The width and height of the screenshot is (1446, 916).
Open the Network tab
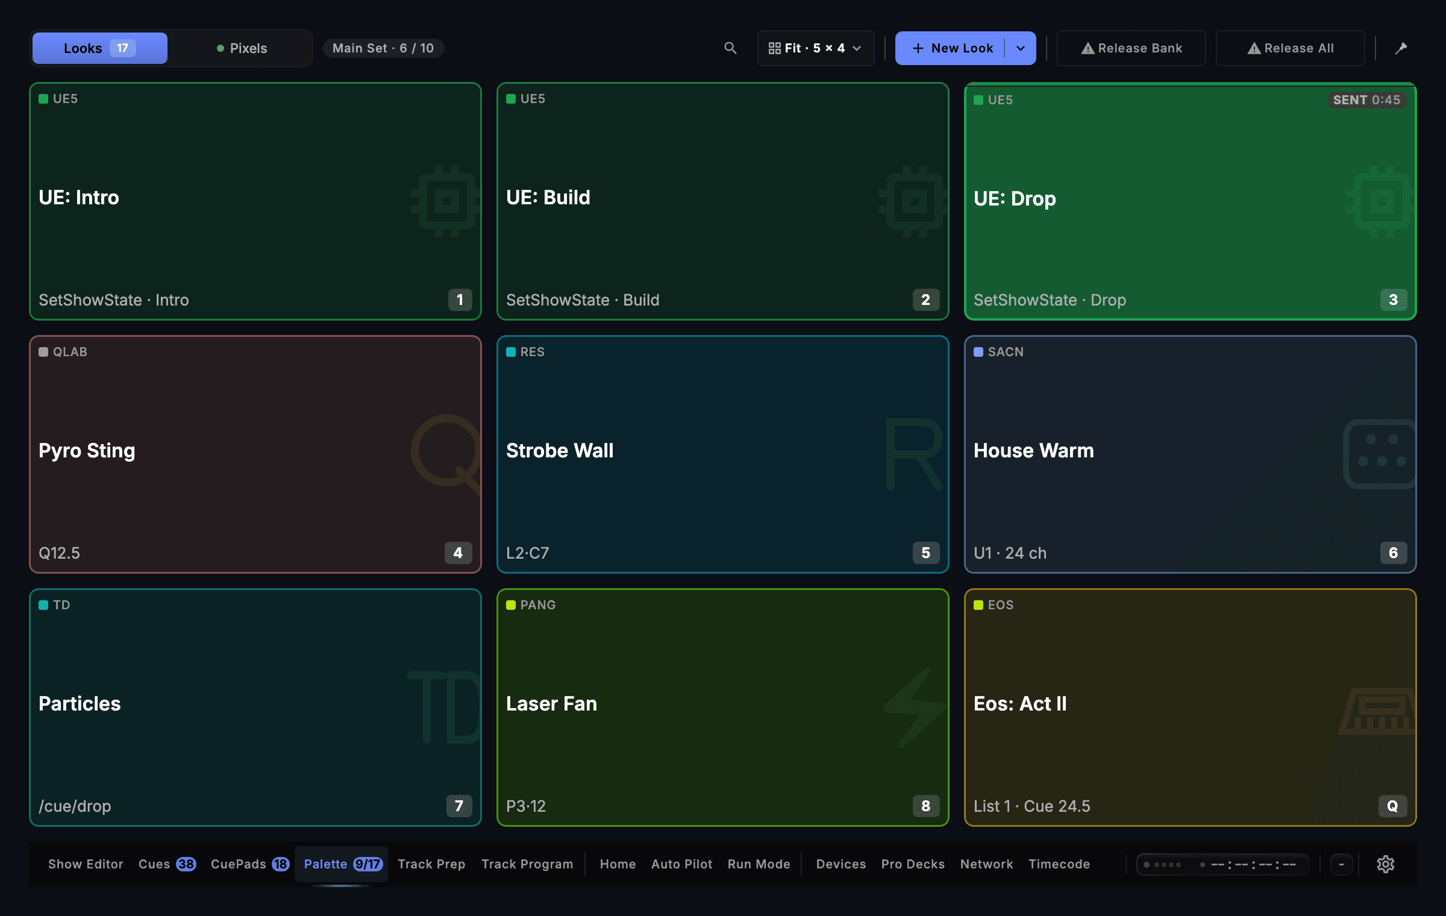[x=986, y=864]
